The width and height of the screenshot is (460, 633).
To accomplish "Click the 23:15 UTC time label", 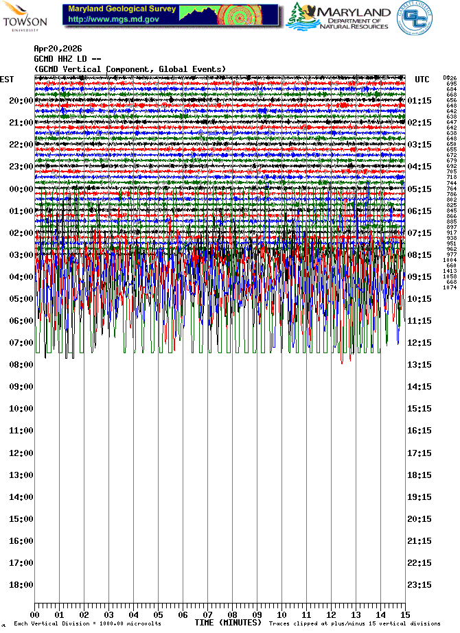I will coord(419,585).
